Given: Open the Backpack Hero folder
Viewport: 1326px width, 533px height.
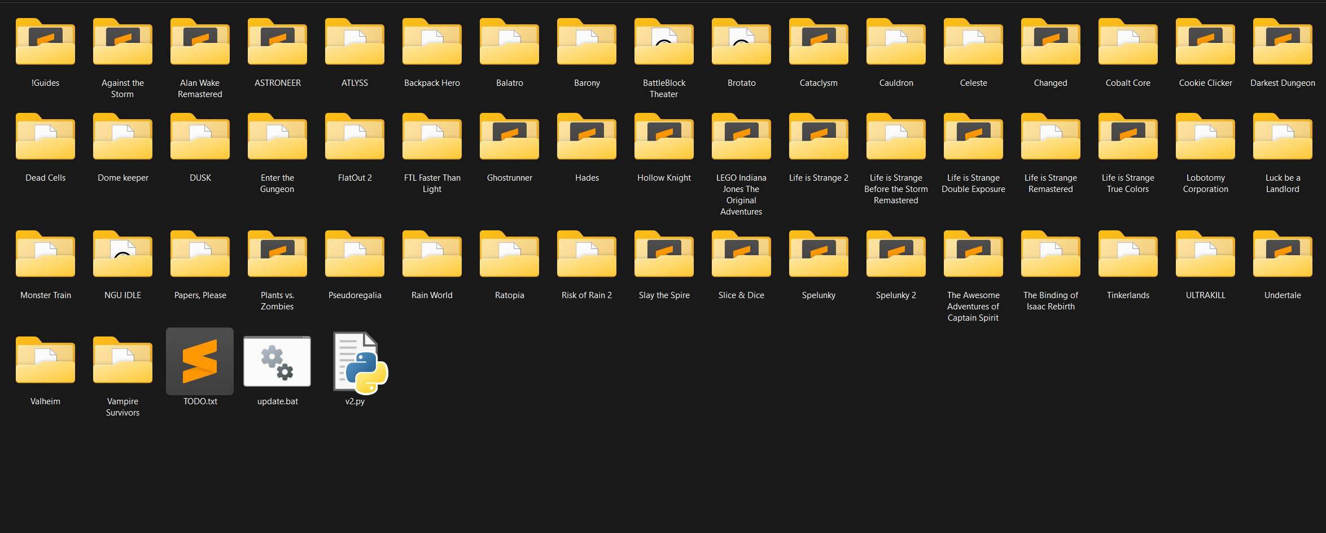Looking at the screenshot, I should pyautogui.click(x=432, y=41).
